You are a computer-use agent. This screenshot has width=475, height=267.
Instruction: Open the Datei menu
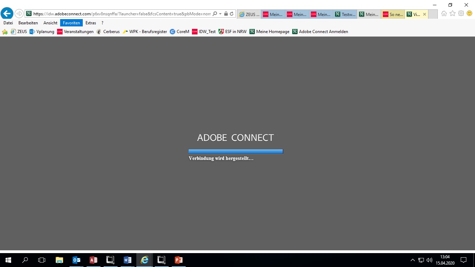[x=8, y=23]
